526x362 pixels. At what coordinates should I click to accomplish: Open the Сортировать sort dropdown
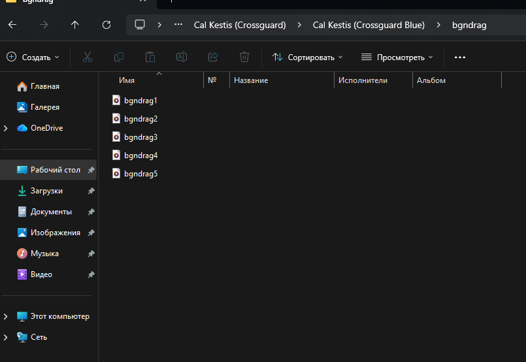(308, 57)
